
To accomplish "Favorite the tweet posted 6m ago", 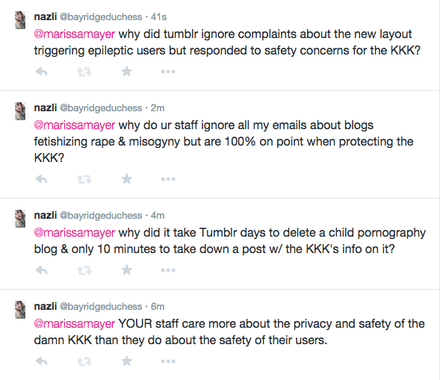I will 126,361.
